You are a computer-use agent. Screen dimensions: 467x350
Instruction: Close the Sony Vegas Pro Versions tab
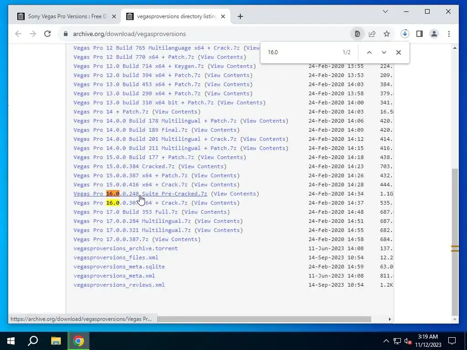pos(114,16)
